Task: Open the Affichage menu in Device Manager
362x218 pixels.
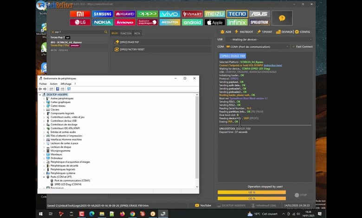Action: click(66, 84)
